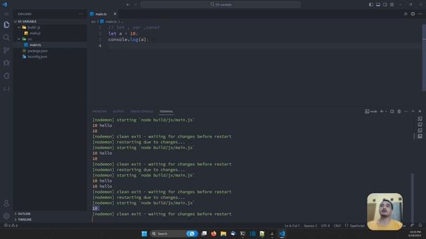
Task: Click the editor minimap scrollbar
Action: pos(424,58)
